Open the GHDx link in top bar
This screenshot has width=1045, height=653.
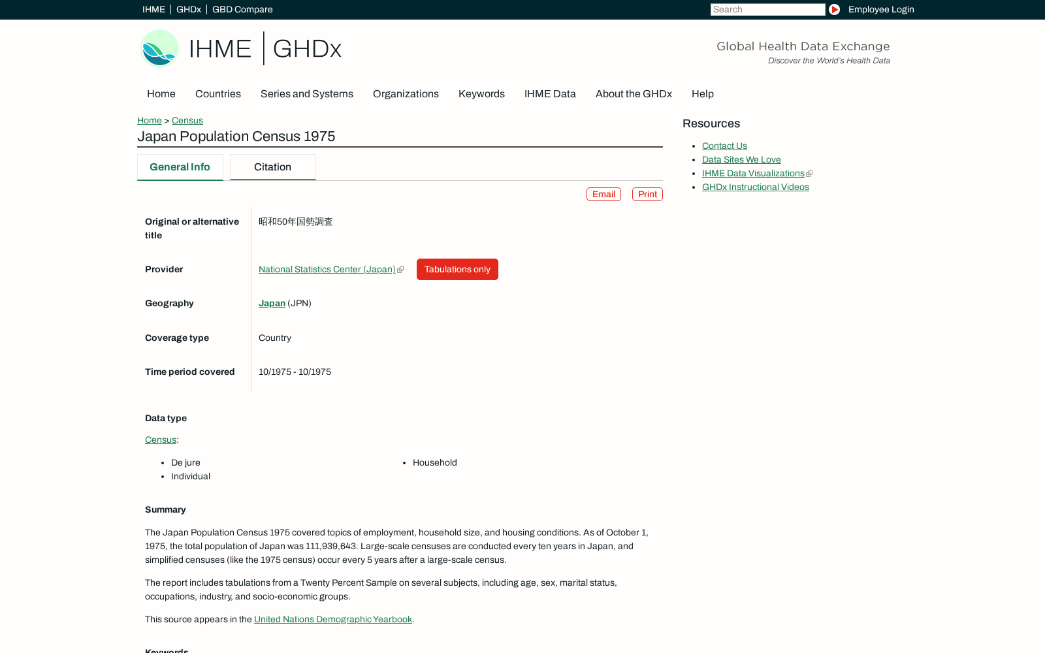click(x=189, y=9)
